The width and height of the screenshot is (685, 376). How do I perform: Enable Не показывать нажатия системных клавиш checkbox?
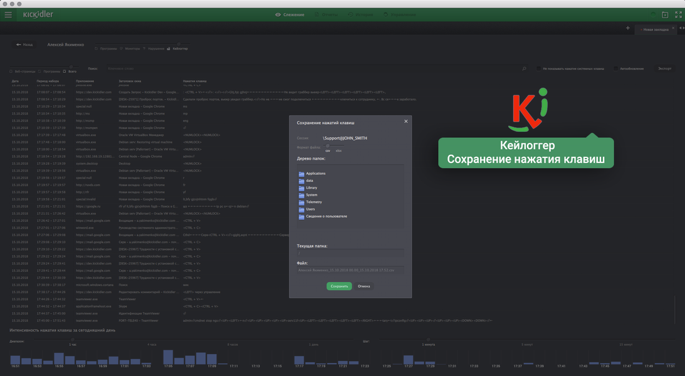(x=538, y=68)
